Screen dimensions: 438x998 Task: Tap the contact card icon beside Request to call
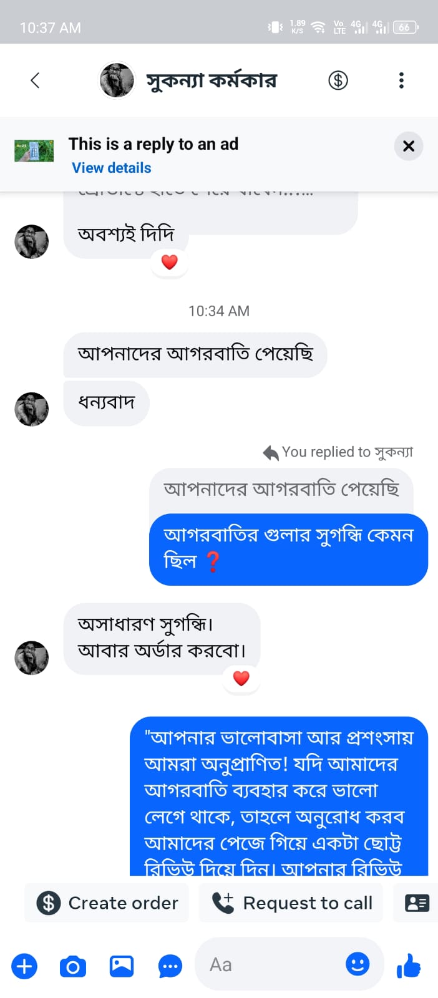point(417,903)
